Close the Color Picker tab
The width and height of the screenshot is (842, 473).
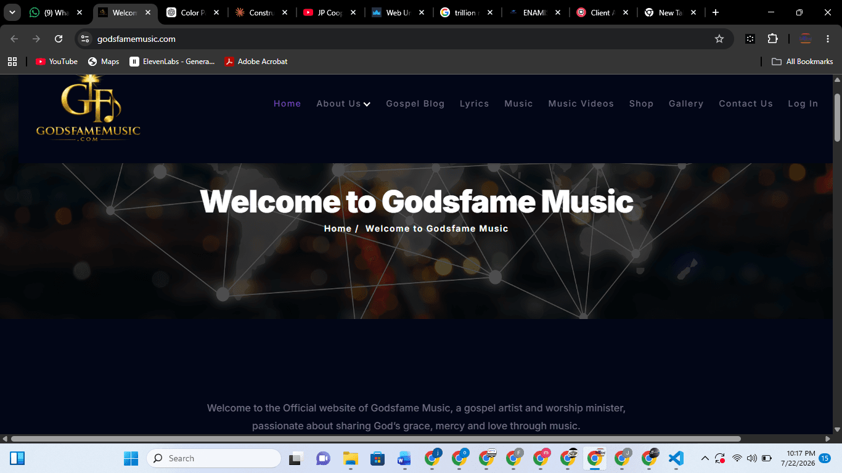click(216, 12)
